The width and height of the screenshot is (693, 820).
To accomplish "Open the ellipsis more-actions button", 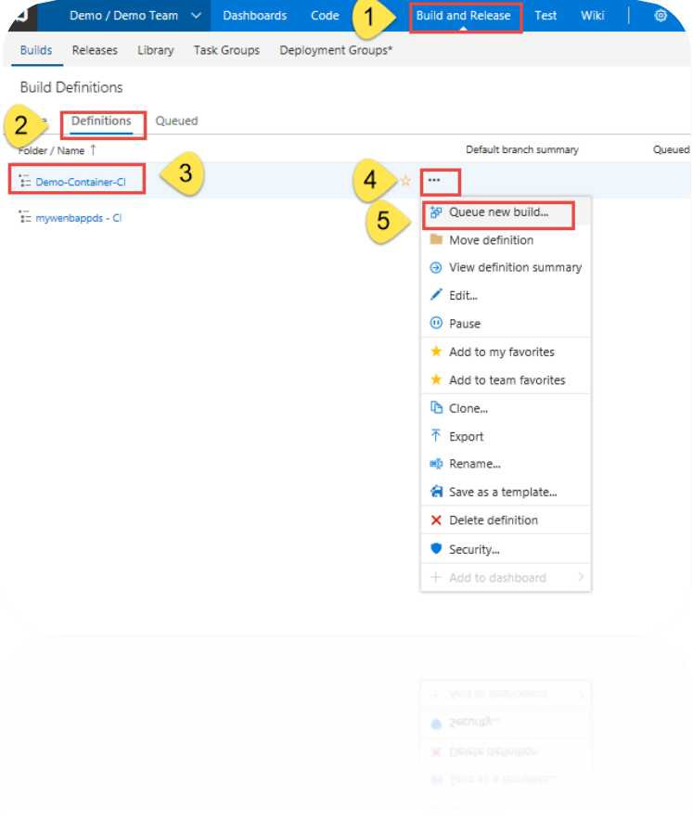I will 434,181.
